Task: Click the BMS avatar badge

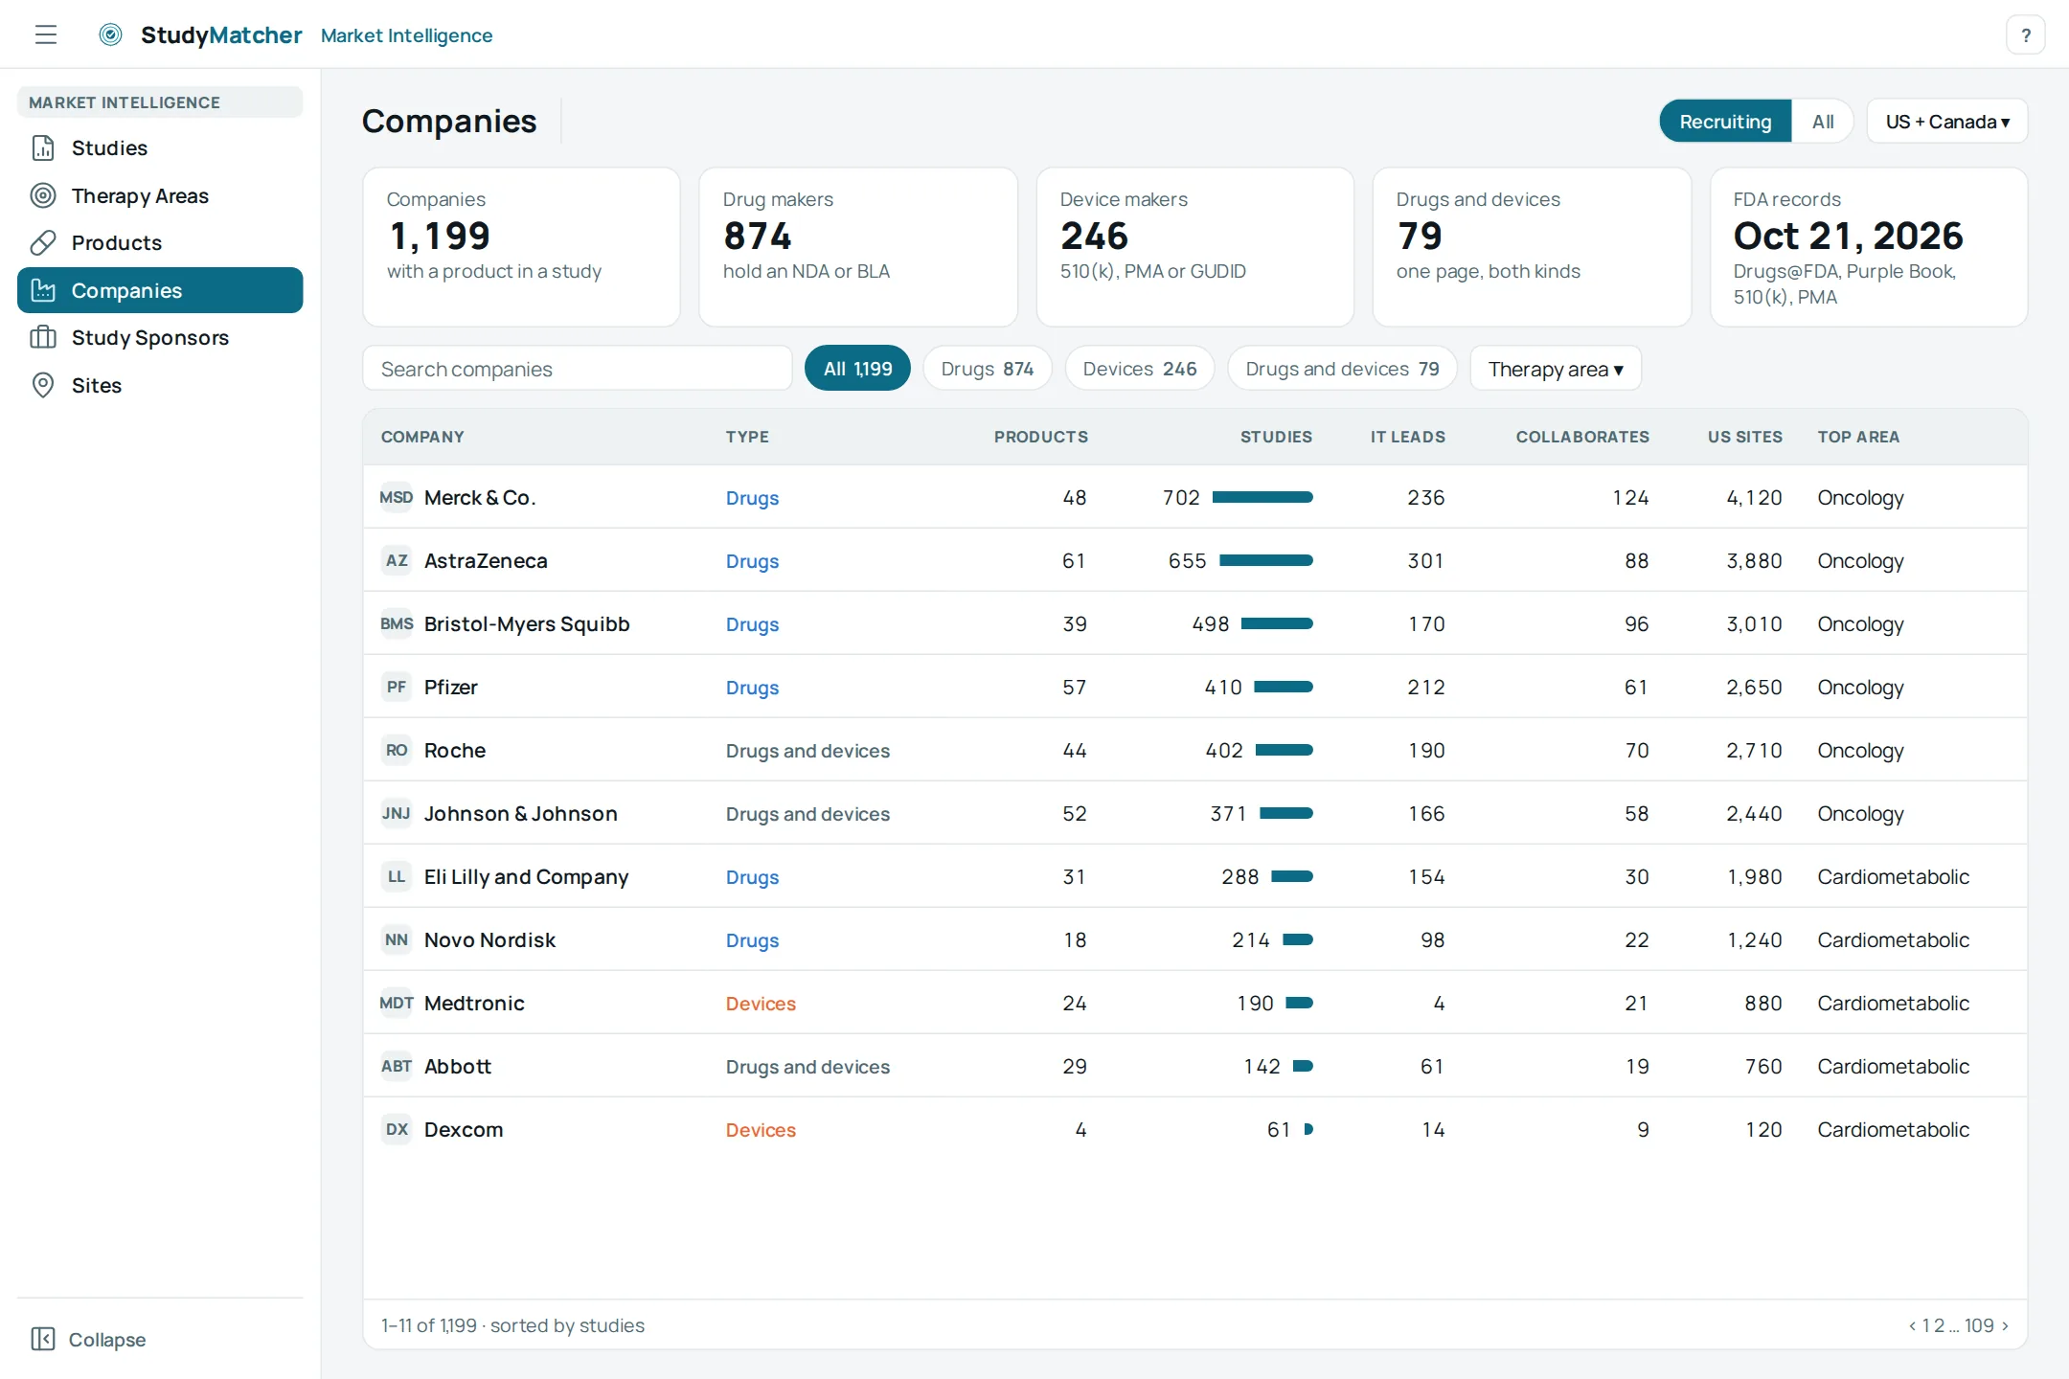Action: tap(397, 623)
